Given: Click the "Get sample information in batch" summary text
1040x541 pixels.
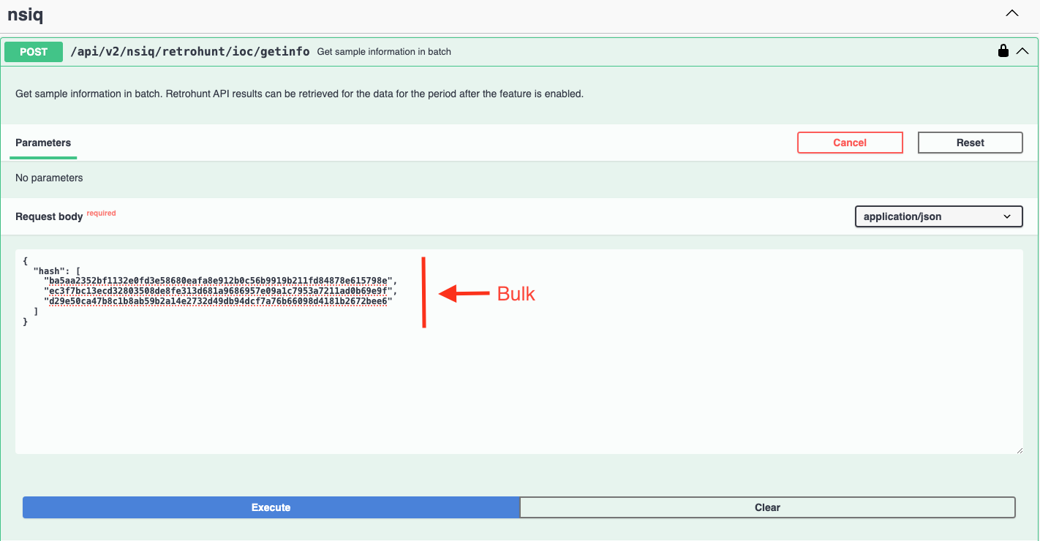Looking at the screenshot, I should tap(384, 52).
